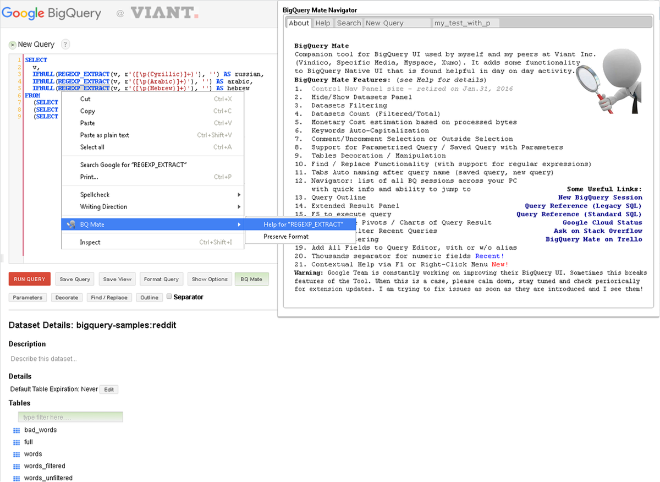Image resolution: width=660 pixels, height=482 pixels.
Task: Edit the default table expiration
Action: (x=108, y=390)
